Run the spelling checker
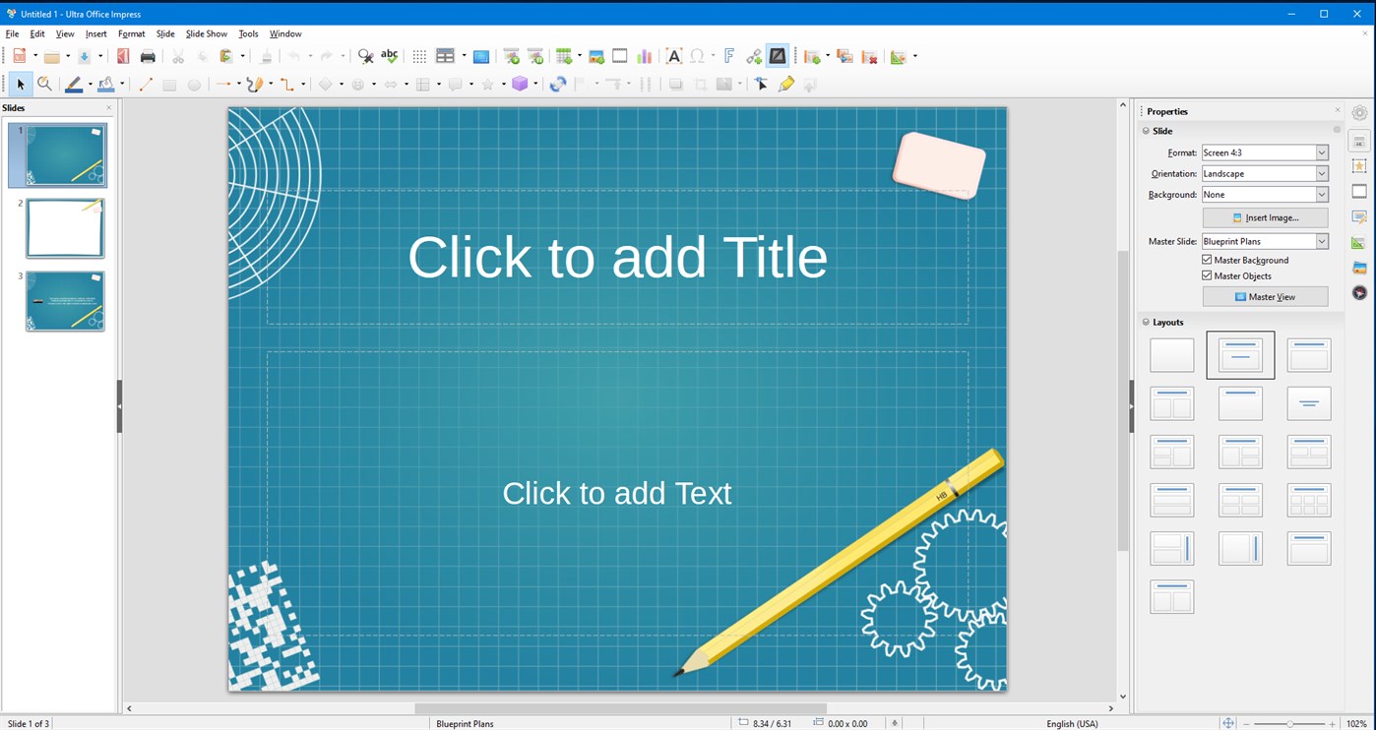 (389, 56)
